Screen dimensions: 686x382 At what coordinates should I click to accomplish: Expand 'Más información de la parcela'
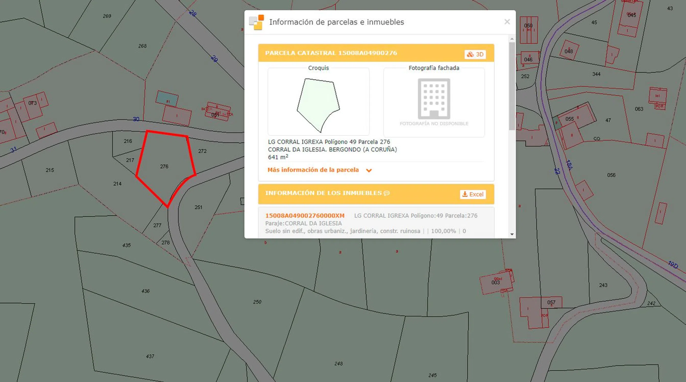click(313, 170)
